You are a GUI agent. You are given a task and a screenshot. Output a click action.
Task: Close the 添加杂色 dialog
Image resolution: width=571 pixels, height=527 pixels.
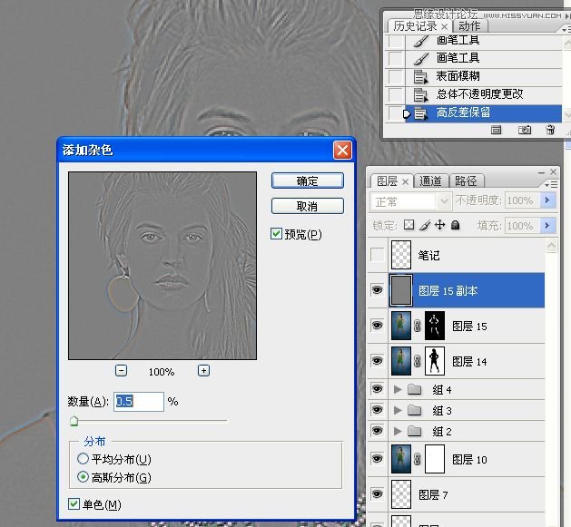pyautogui.click(x=342, y=150)
